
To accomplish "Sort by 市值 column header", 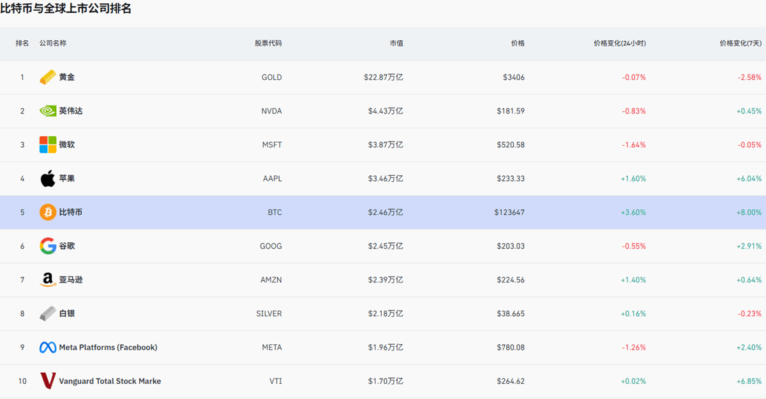I will (x=396, y=43).
